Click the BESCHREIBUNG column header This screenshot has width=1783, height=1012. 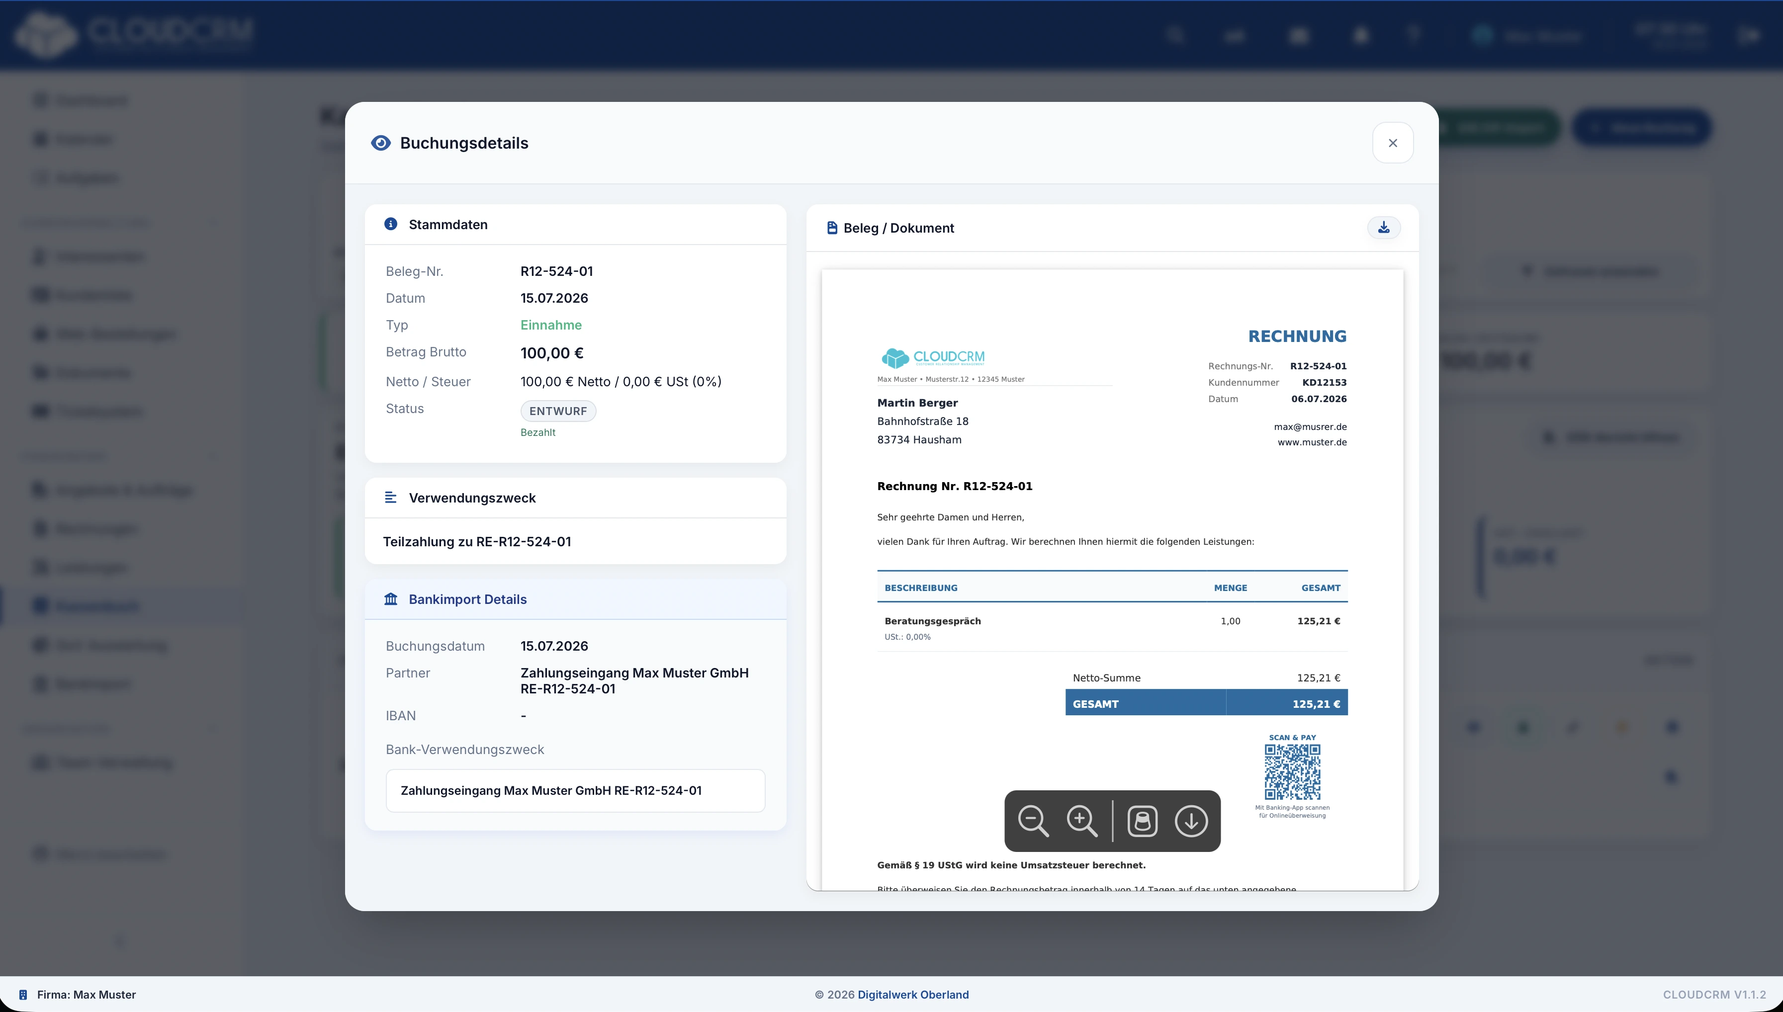coord(921,588)
